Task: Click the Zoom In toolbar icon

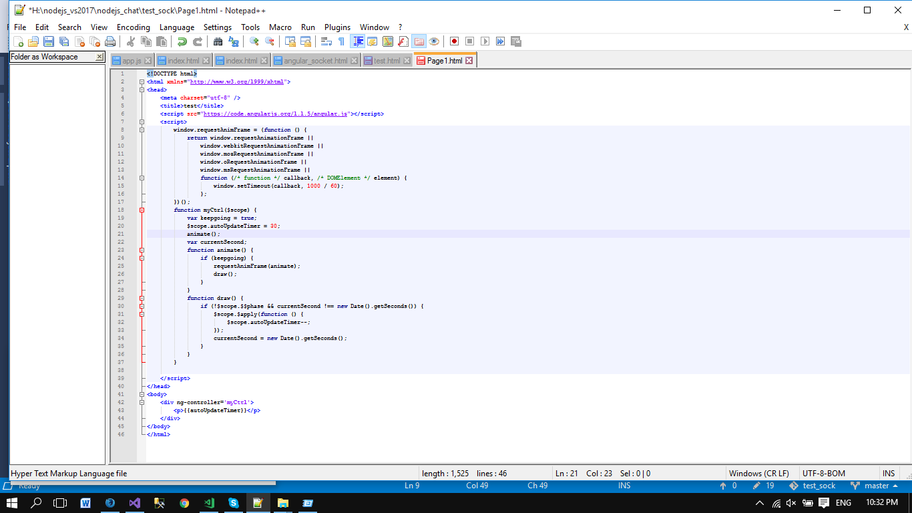Action: click(254, 41)
